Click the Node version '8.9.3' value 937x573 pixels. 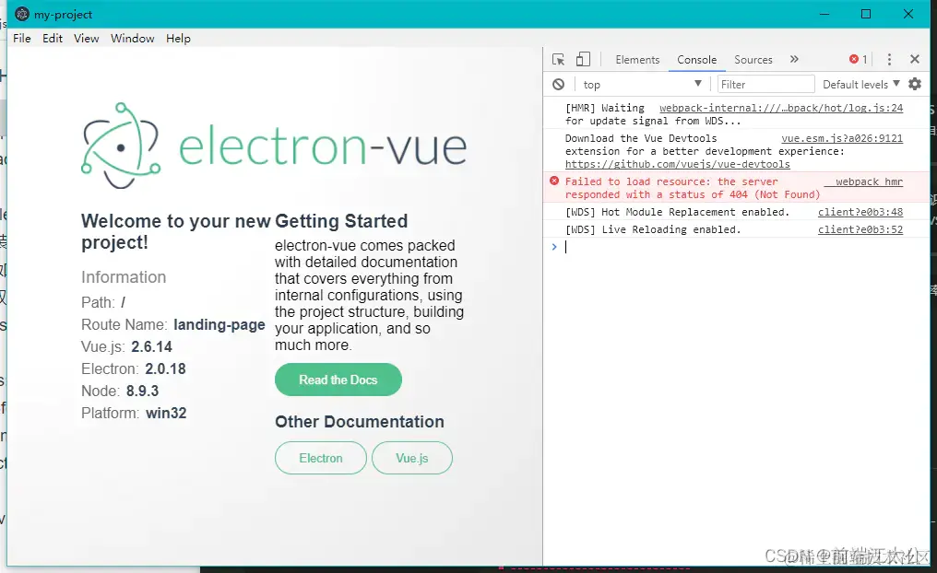coord(142,391)
